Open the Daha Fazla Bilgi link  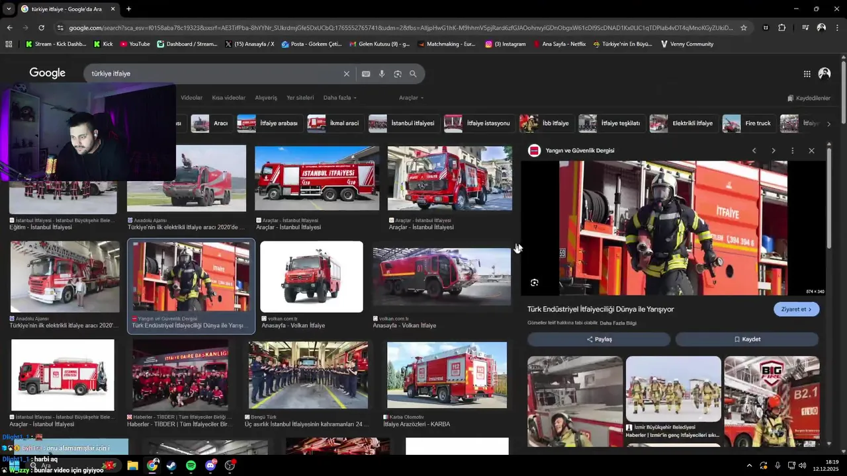[x=618, y=323]
